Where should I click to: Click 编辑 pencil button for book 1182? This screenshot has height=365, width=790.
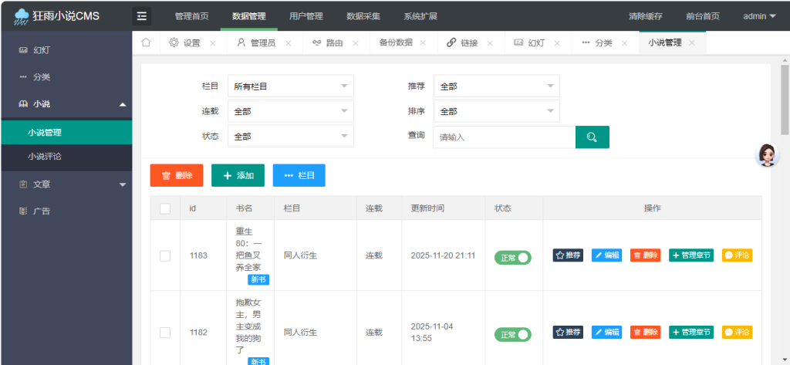[606, 333]
